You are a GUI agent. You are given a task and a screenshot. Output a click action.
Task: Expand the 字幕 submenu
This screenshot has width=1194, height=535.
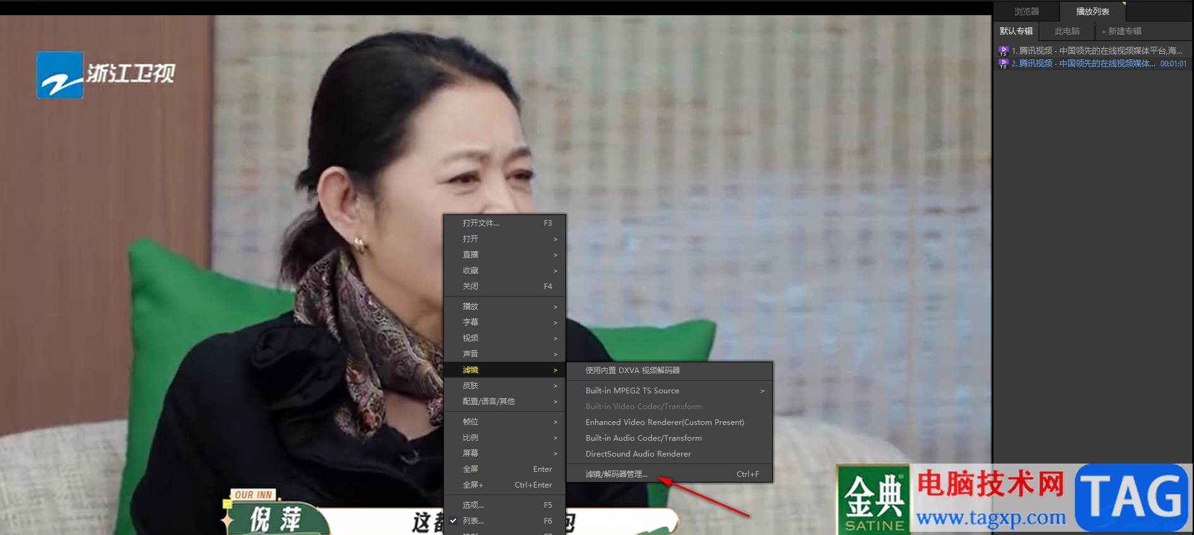[504, 323]
